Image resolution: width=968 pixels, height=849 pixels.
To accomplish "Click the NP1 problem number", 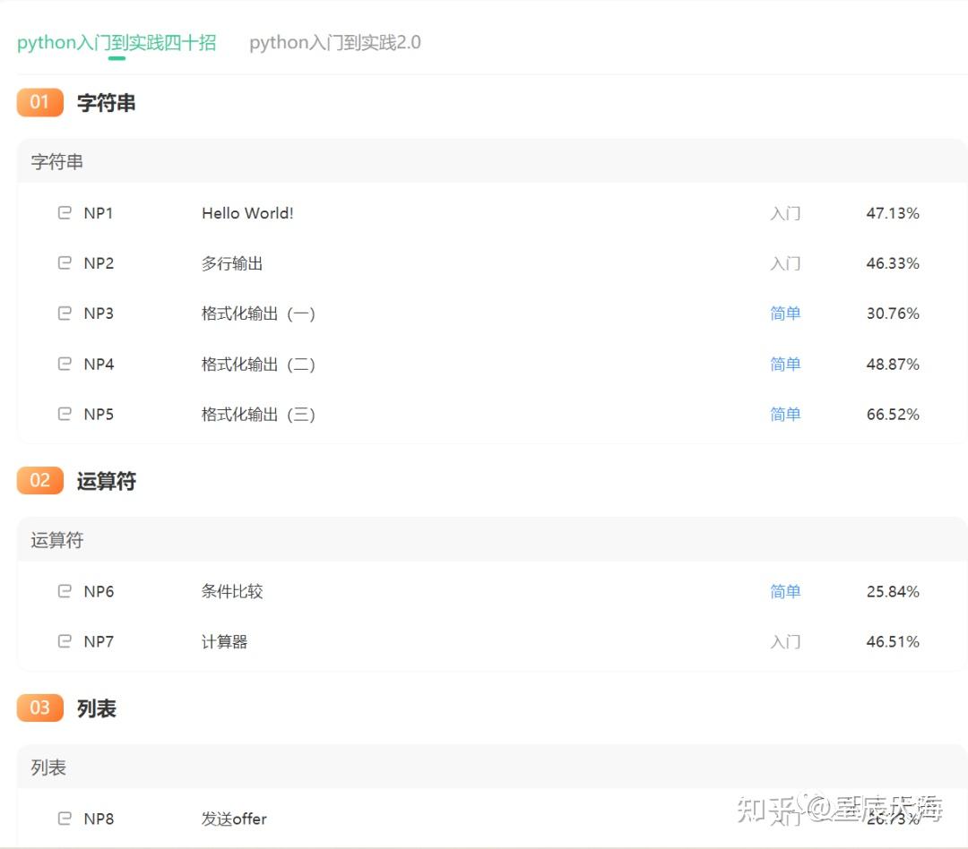I will 99,213.
